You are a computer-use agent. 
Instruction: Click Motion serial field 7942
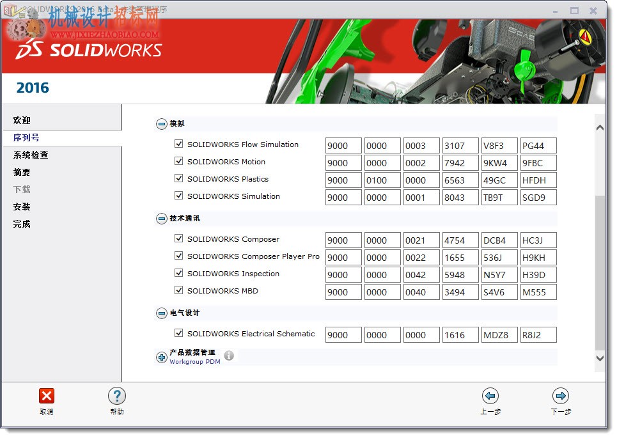460,163
